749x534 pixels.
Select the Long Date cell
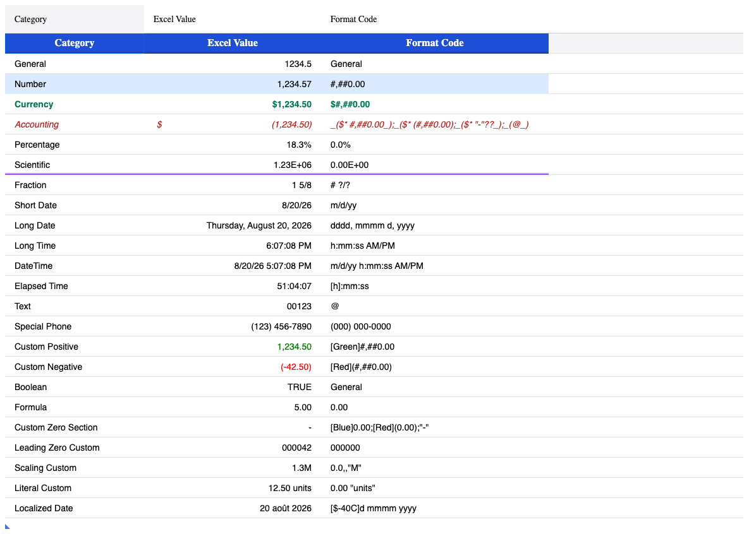pos(74,225)
